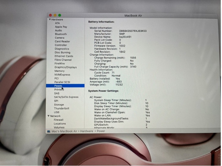Viewport: 222px width, 166px height.
Task: Click Full Charge Capacity value 3740
Action: (133, 67)
